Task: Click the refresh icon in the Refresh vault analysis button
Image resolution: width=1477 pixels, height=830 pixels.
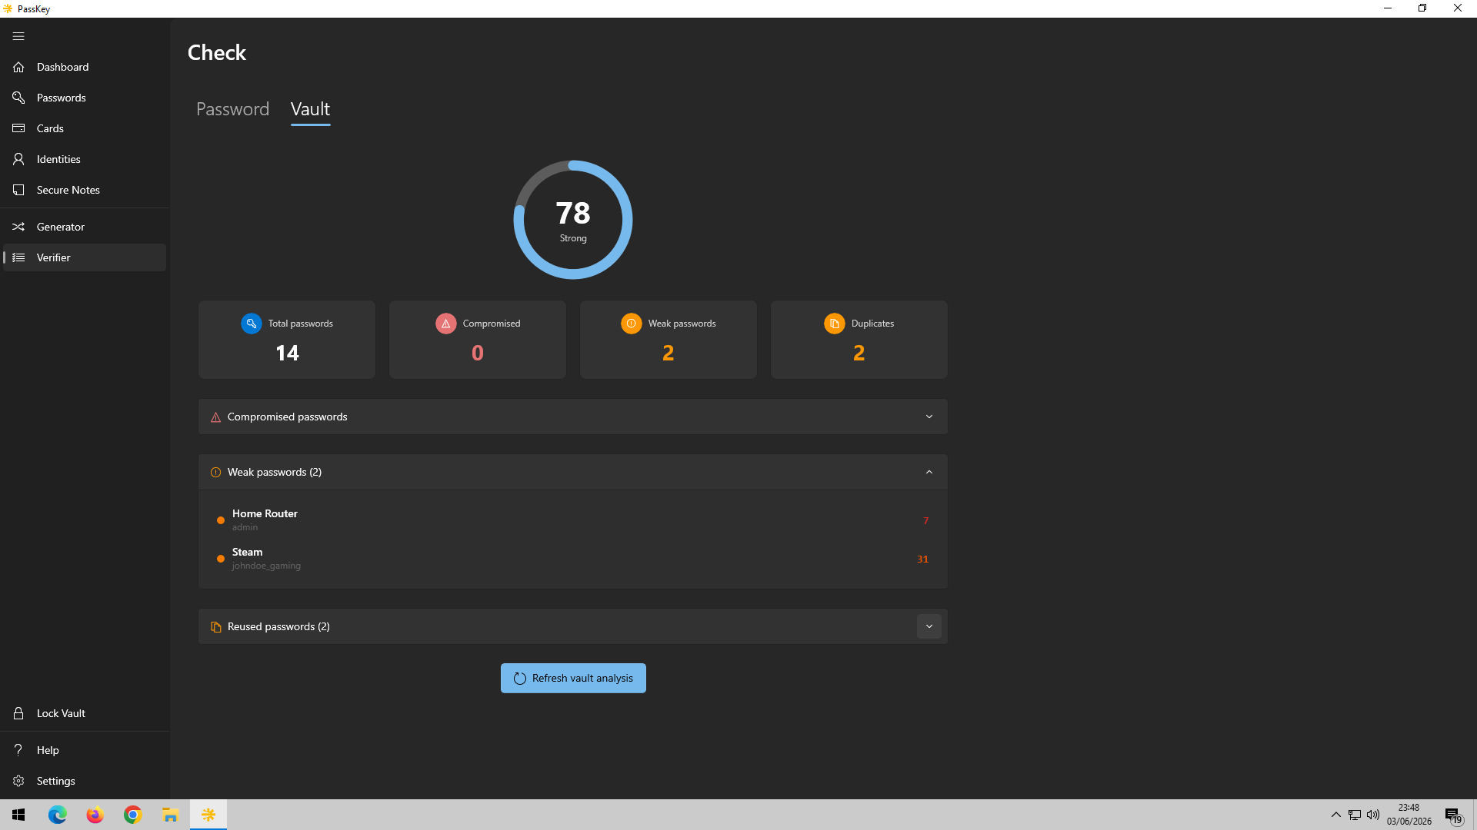Action: pos(519,679)
